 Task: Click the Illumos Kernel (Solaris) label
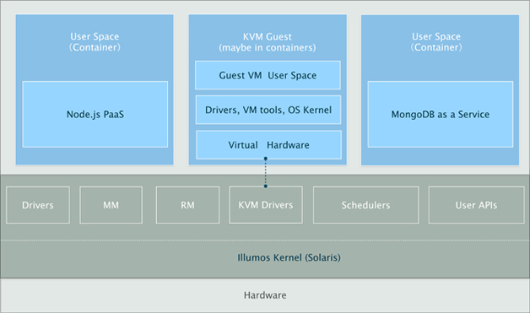tap(289, 257)
